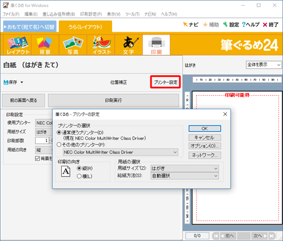
Task: Open the NEC Color MultiWriter printer dropdown
Action: (121, 152)
